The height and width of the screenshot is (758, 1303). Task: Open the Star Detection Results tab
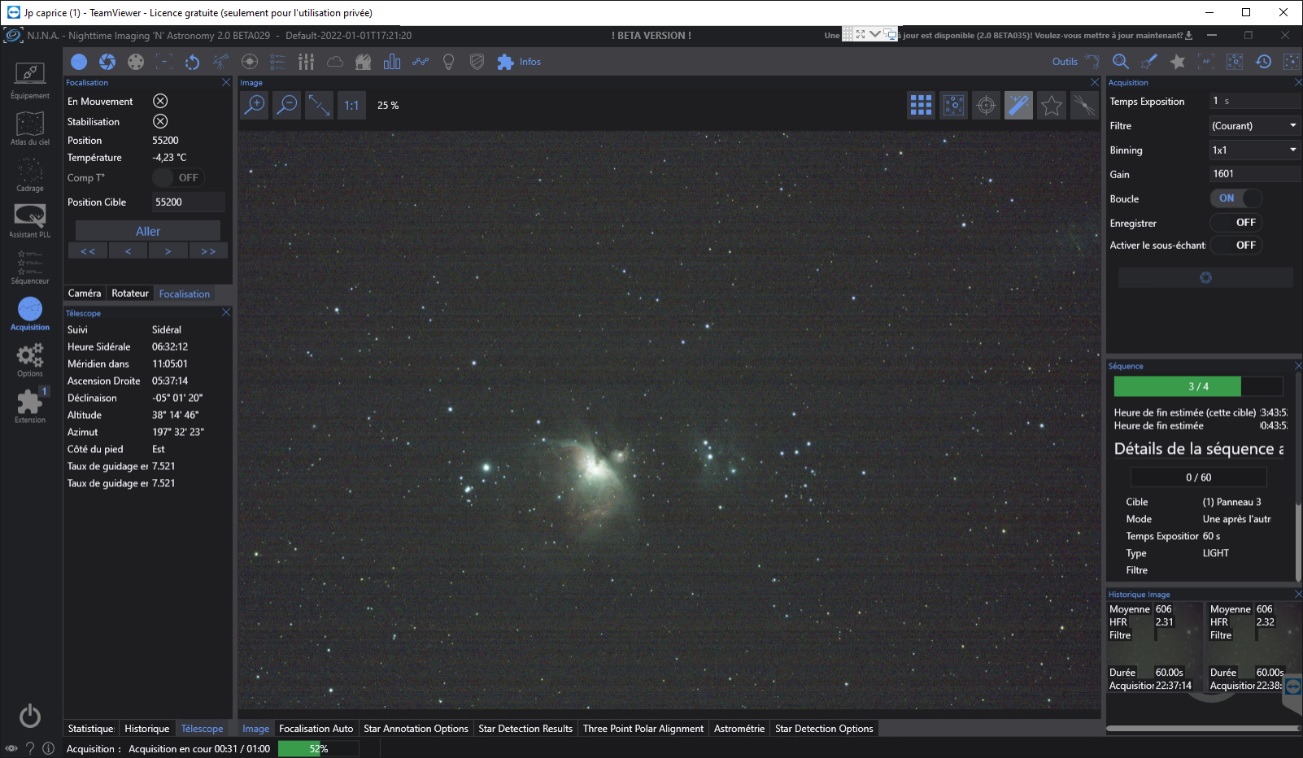point(525,728)
